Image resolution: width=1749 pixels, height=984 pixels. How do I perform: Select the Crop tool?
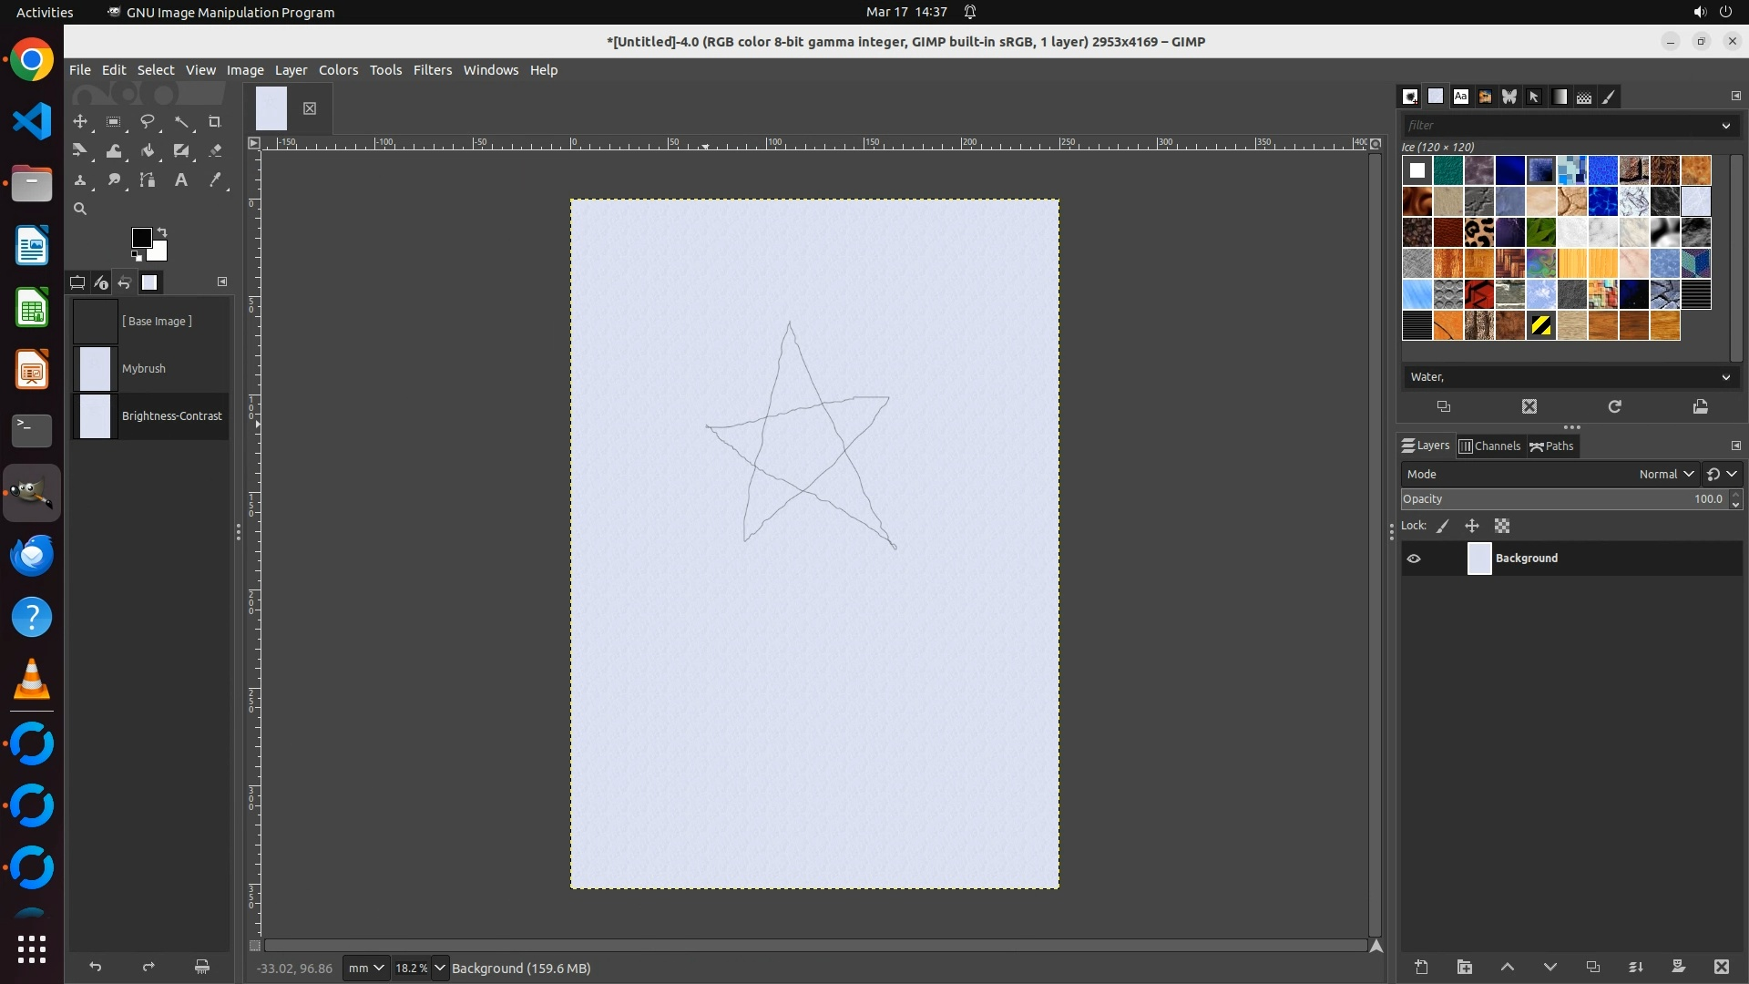pyautogui.click(x=215, y=121)
